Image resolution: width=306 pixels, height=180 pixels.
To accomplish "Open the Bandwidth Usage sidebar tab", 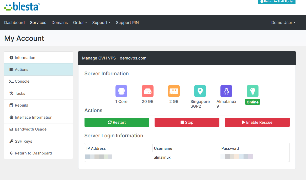I will pos(38,129).
